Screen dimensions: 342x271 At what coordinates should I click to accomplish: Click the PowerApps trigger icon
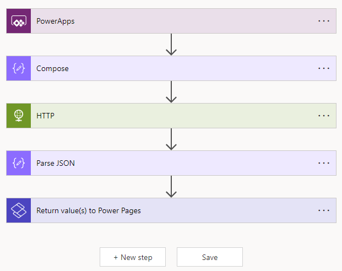point(19,21)
